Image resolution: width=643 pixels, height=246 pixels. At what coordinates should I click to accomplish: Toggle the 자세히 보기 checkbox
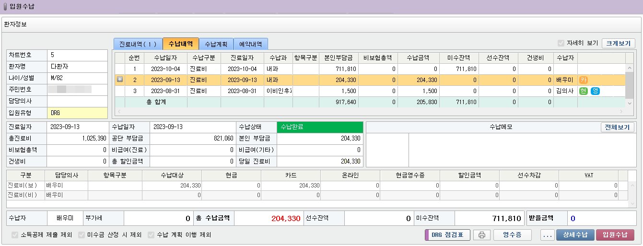click(561, 43)
